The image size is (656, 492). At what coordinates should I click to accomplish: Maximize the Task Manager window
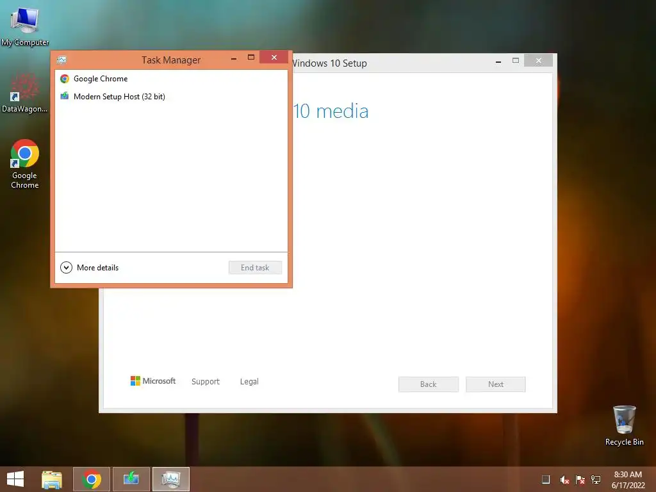(251, 57)
